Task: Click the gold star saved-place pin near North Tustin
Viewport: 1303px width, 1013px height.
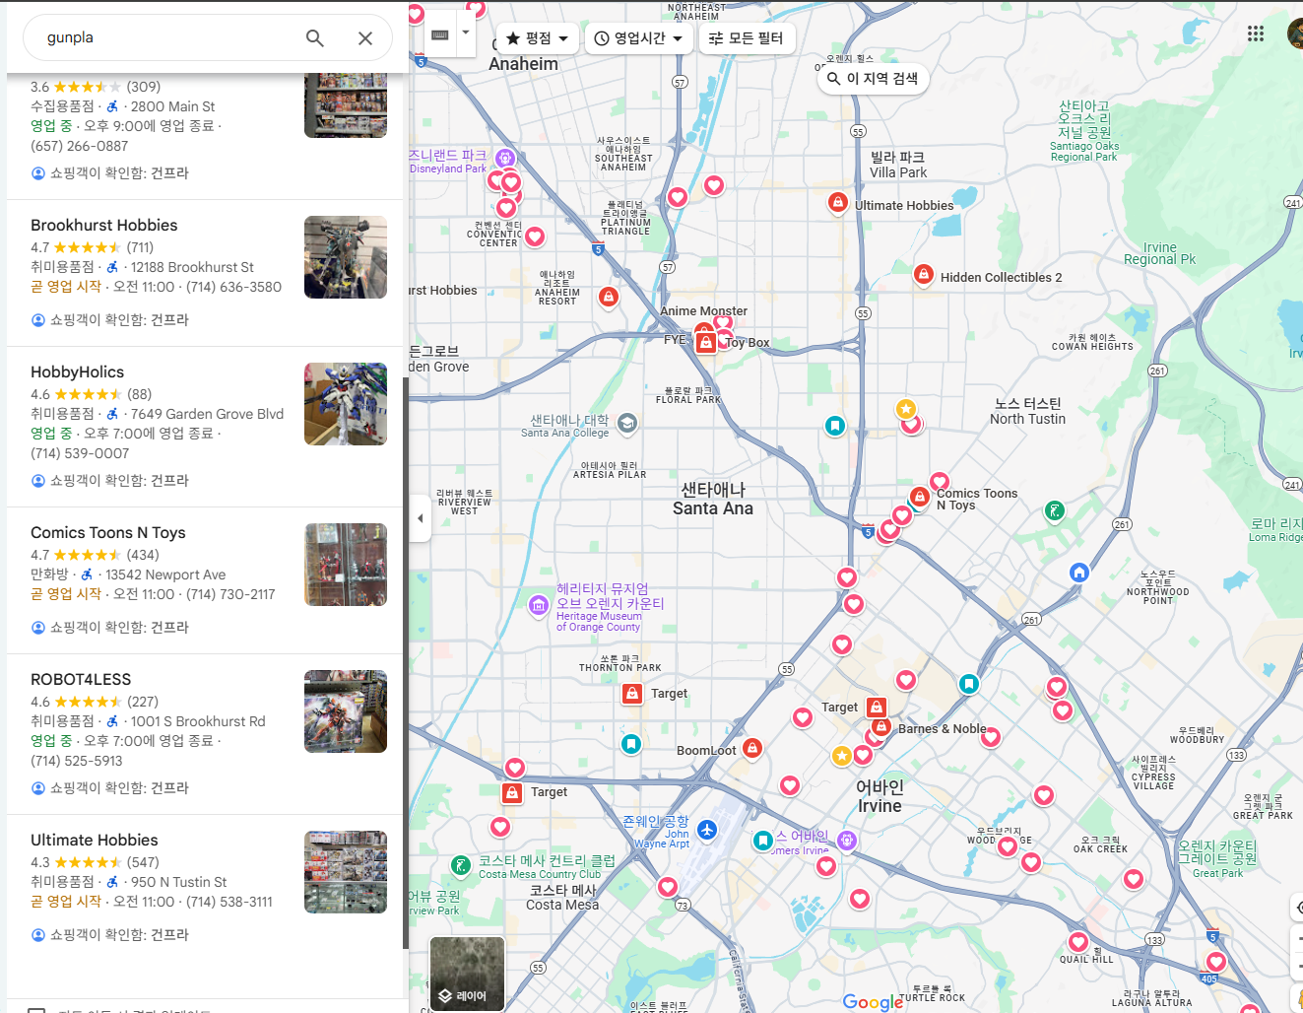Action: click(x=906, y=409)
